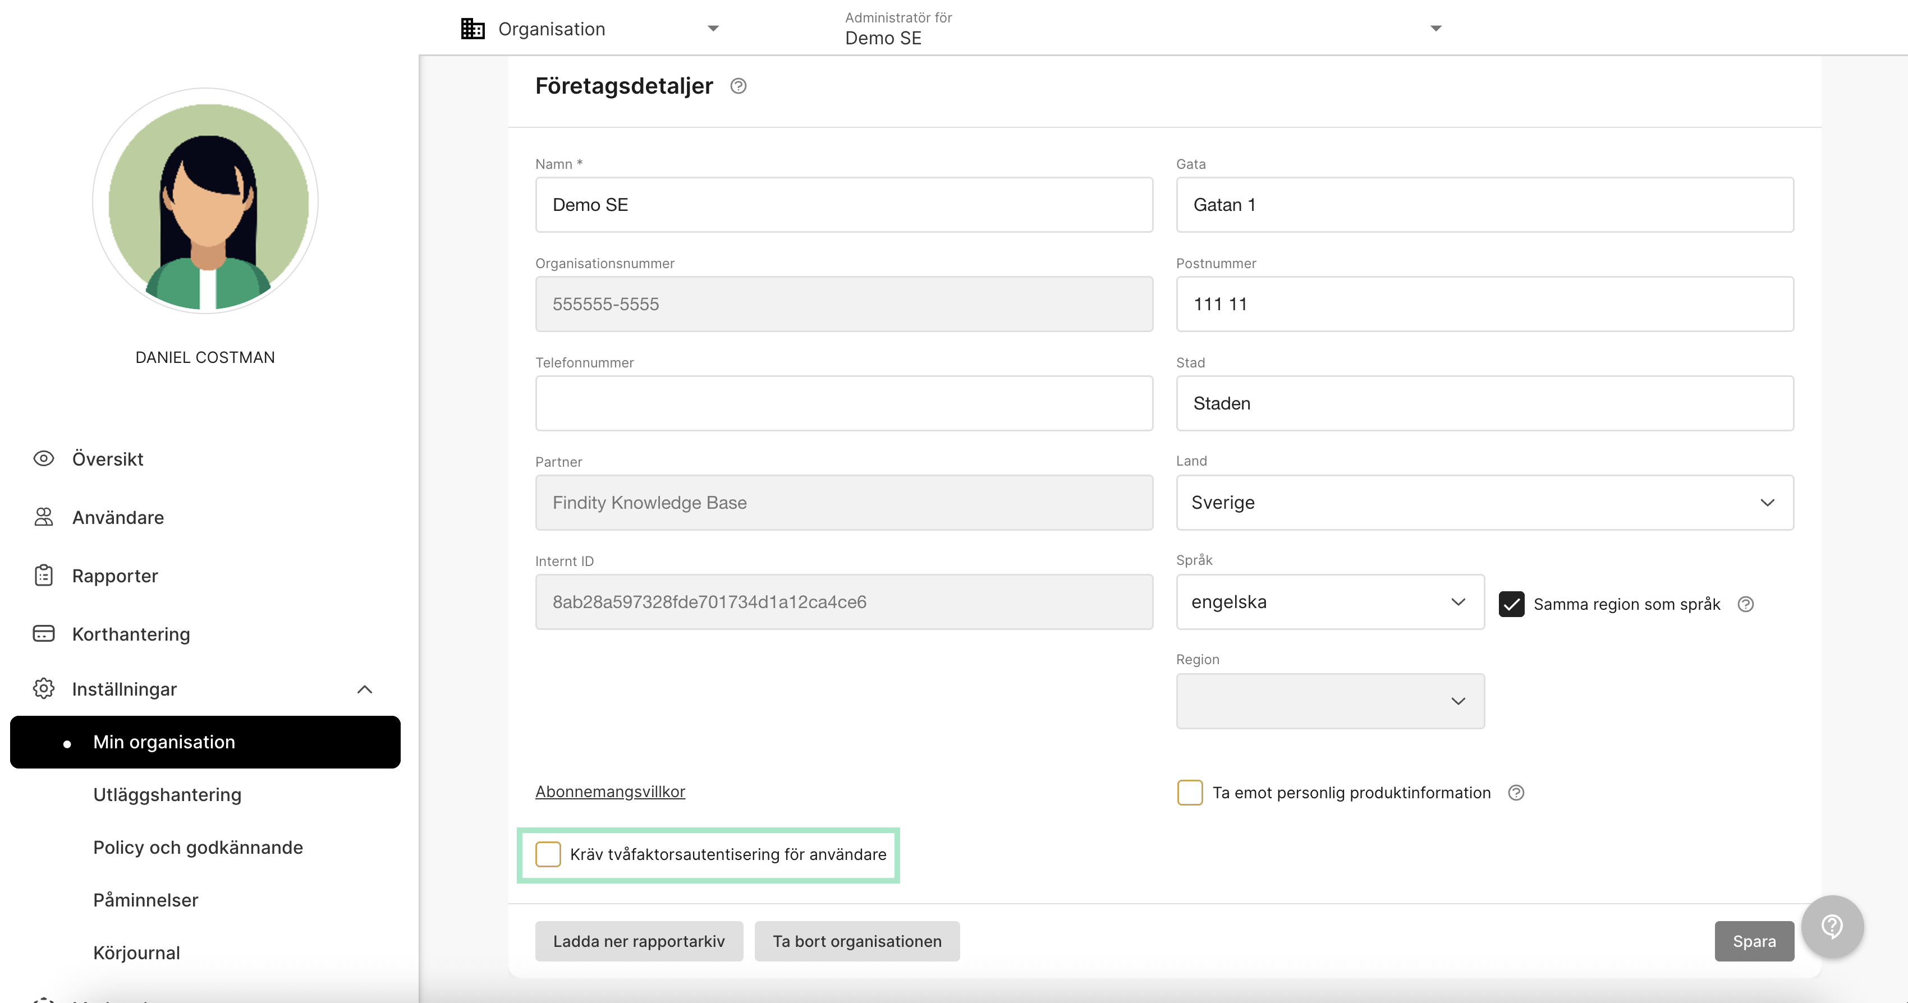
Task: Open Användare menu item
Action: pyautogui.click(x=118, y=517)
